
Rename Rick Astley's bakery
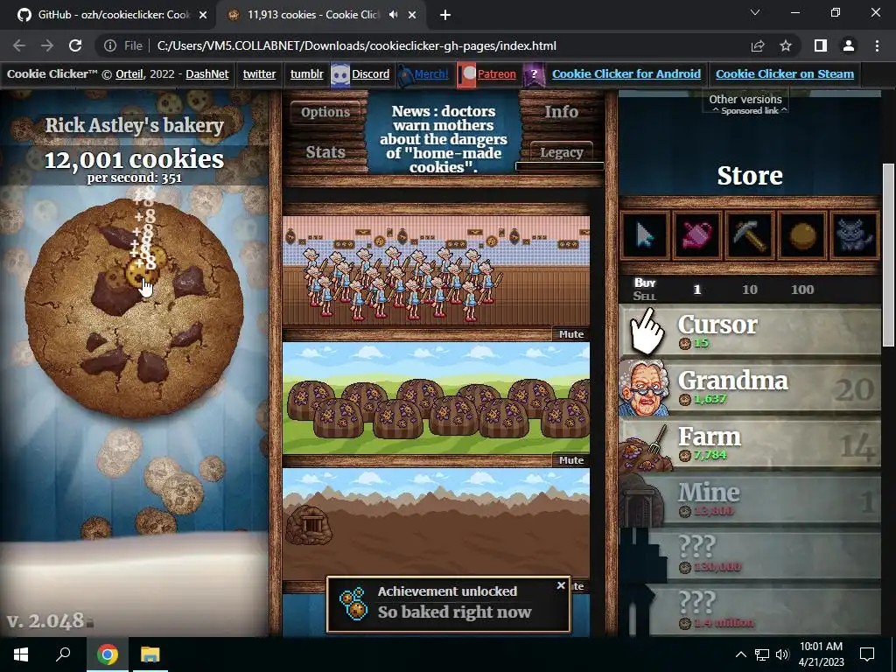[x=134, y=125]
